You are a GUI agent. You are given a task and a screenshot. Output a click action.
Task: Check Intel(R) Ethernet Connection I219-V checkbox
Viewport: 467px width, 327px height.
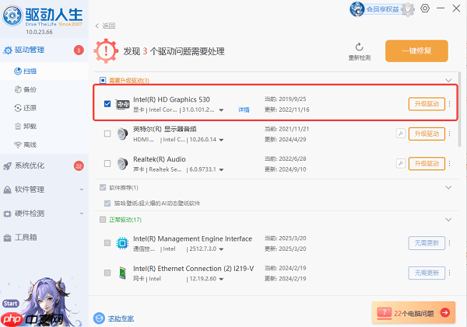pos(107,273)
